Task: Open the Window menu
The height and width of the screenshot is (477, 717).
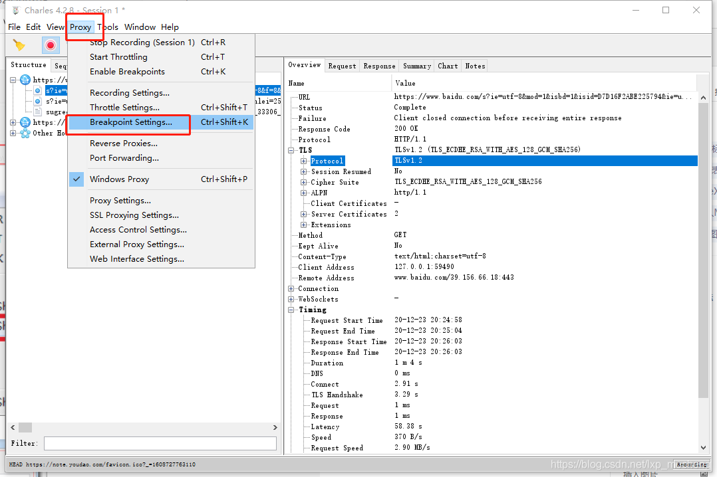Action: [140, 27]
